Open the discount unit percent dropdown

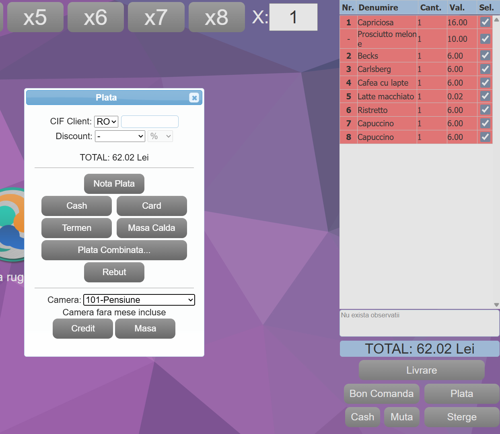click(160, 136)
